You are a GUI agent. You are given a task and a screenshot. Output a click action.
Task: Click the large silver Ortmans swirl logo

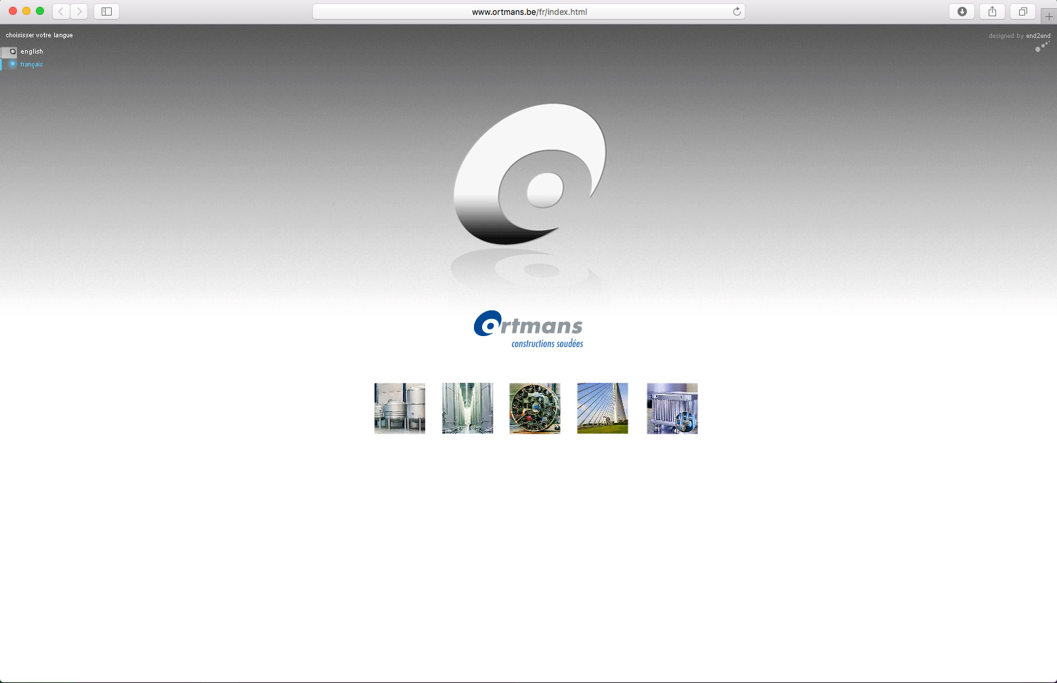coord(530,174)
